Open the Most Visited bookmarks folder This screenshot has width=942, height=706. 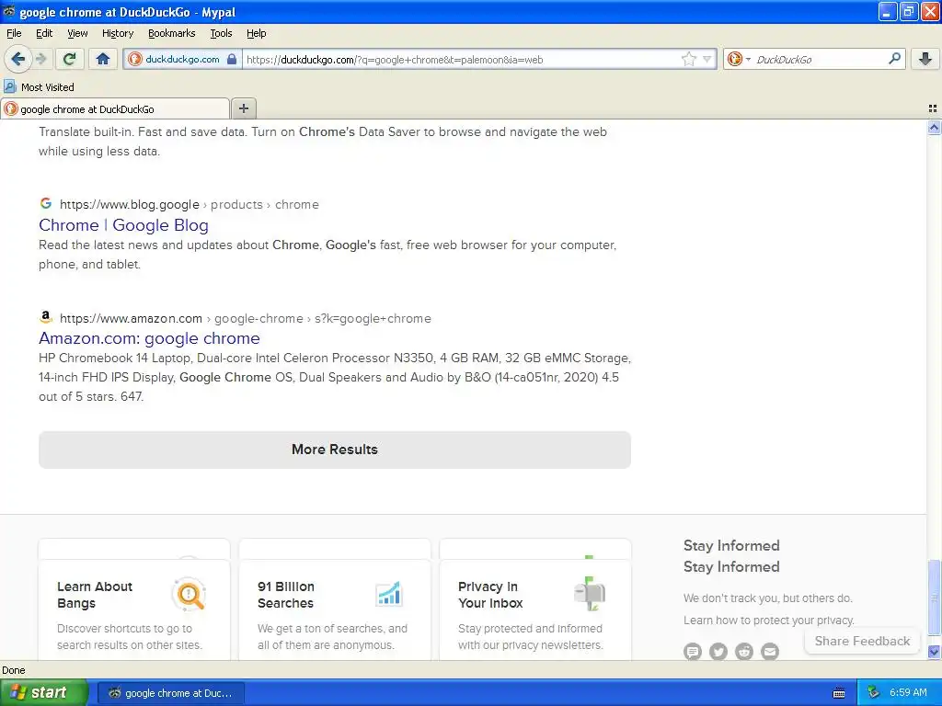pyautogui.click(x=40, y=87)
